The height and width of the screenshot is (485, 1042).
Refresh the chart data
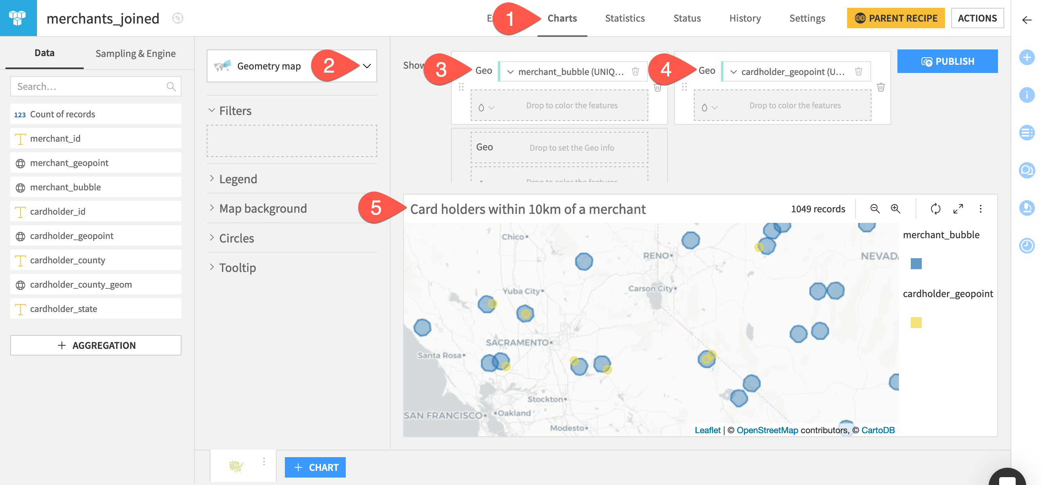(x=935, y=209)
